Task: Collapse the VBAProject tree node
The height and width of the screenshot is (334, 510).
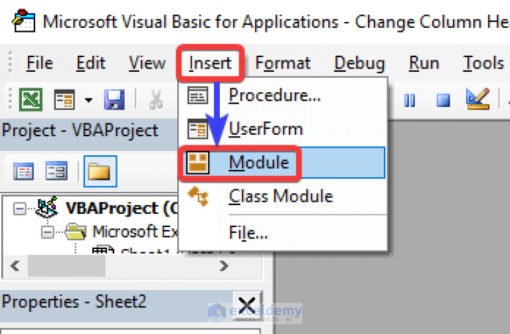Action: tap(19, 209)
